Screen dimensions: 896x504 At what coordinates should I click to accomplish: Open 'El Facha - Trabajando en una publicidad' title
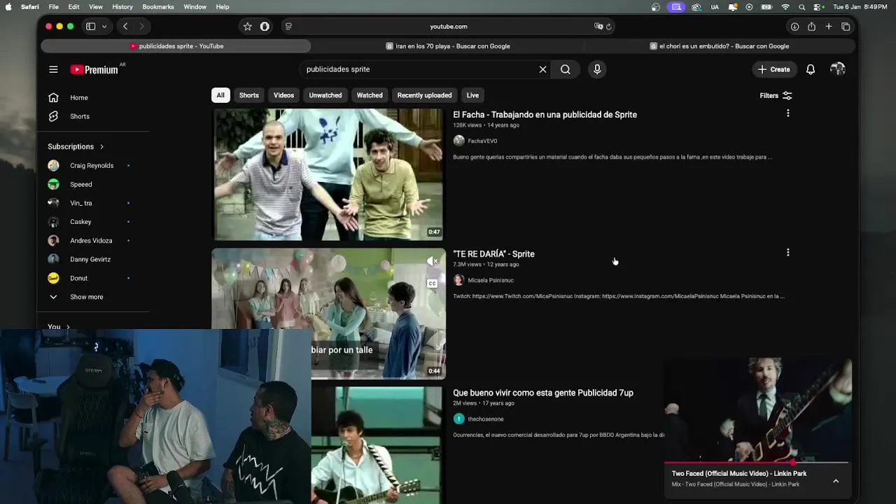[x=545, y=115]
